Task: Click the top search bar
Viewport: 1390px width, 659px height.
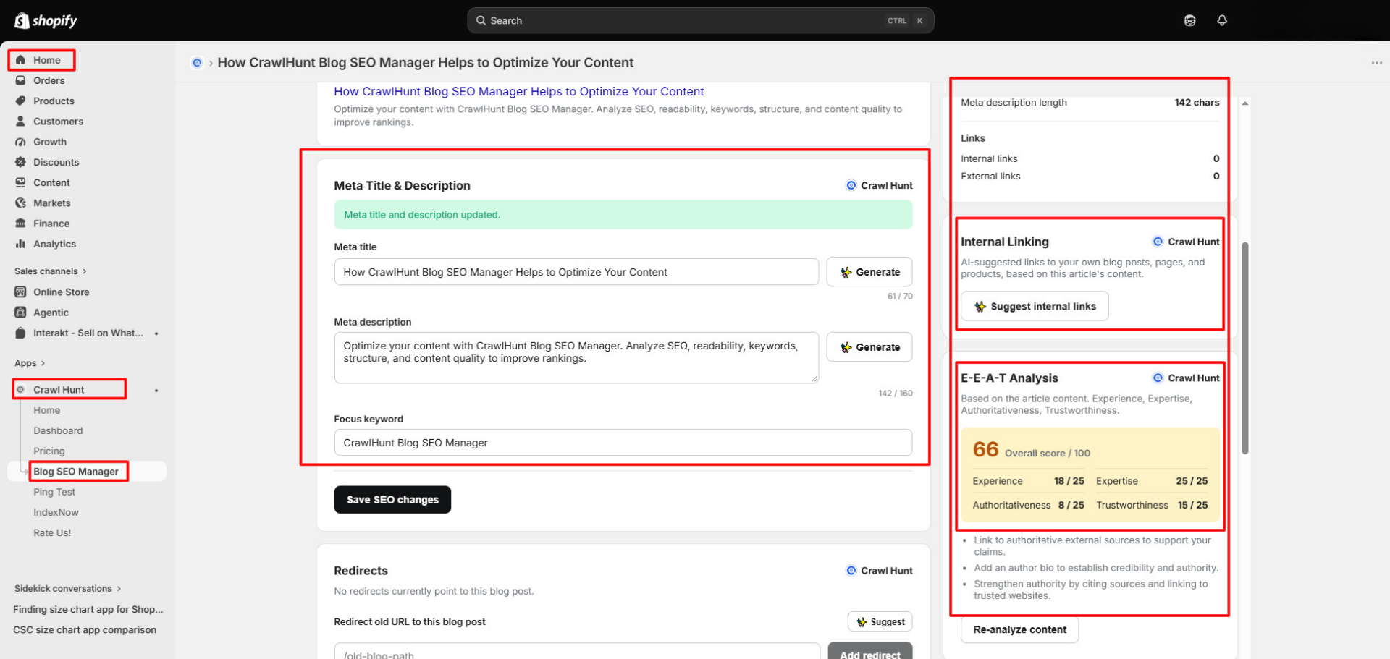Action: (700, 20)
